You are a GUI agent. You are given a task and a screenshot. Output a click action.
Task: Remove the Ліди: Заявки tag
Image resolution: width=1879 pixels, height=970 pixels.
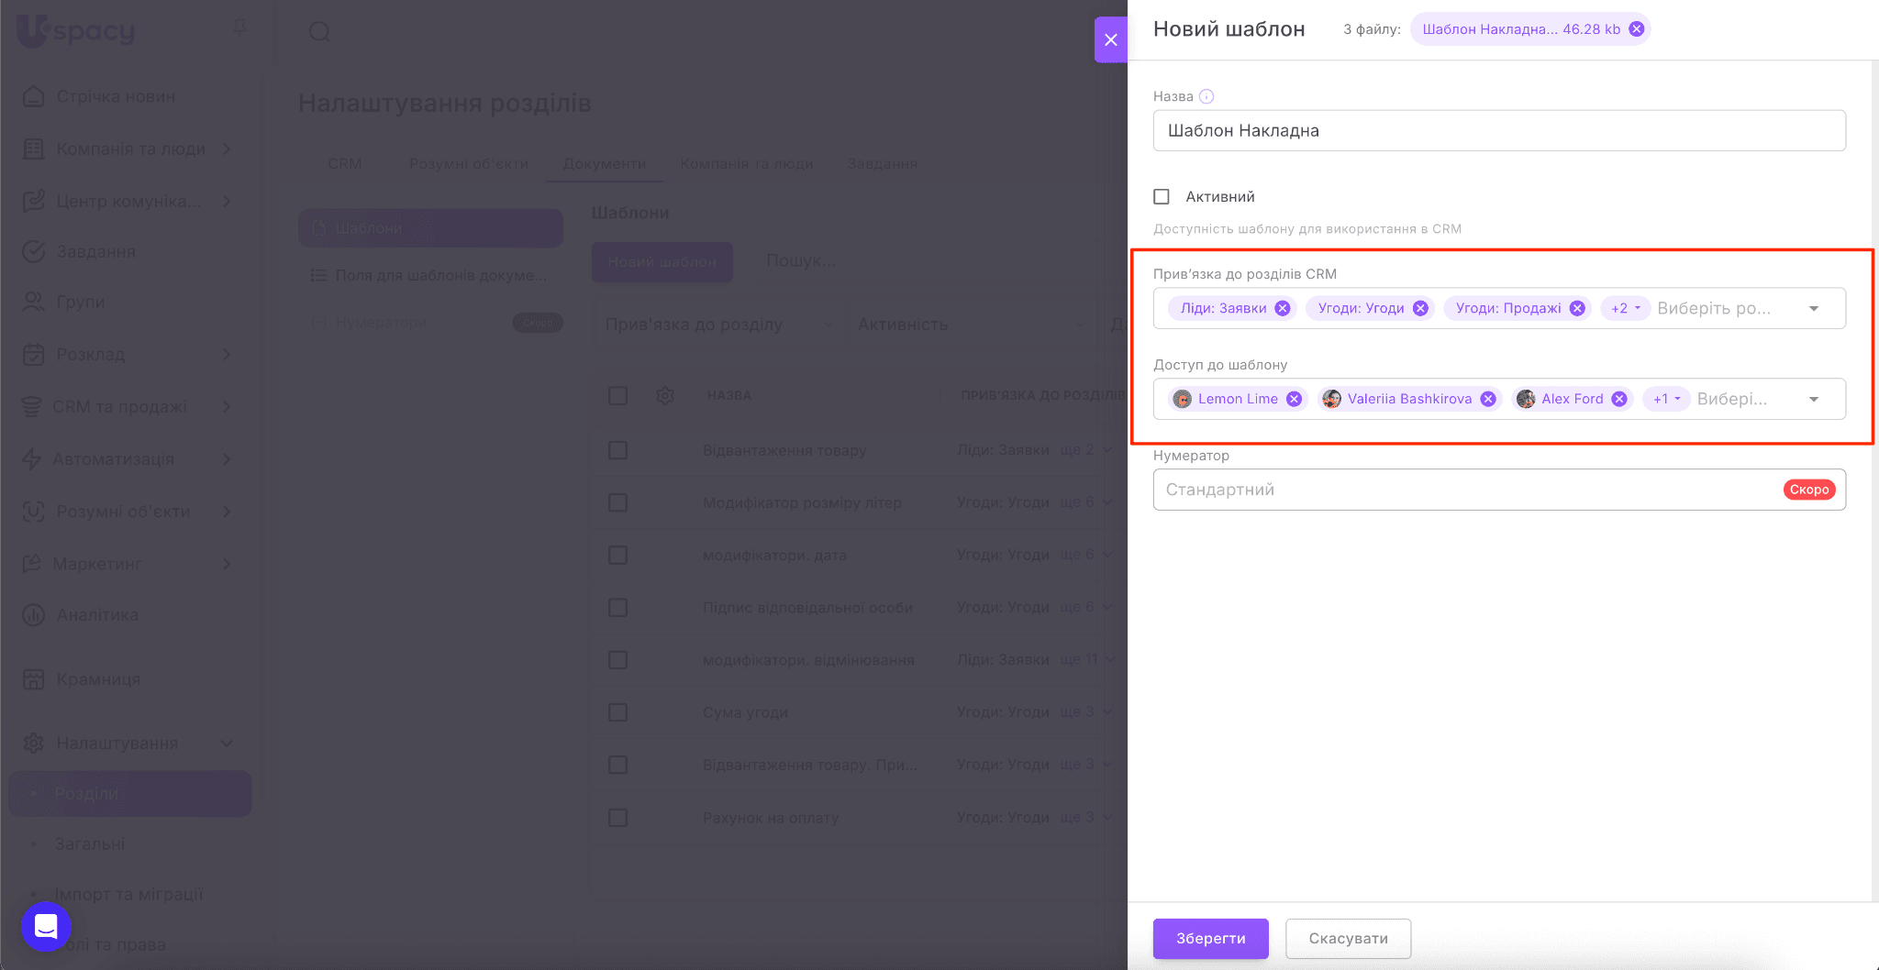click(x=1283, y=308)
